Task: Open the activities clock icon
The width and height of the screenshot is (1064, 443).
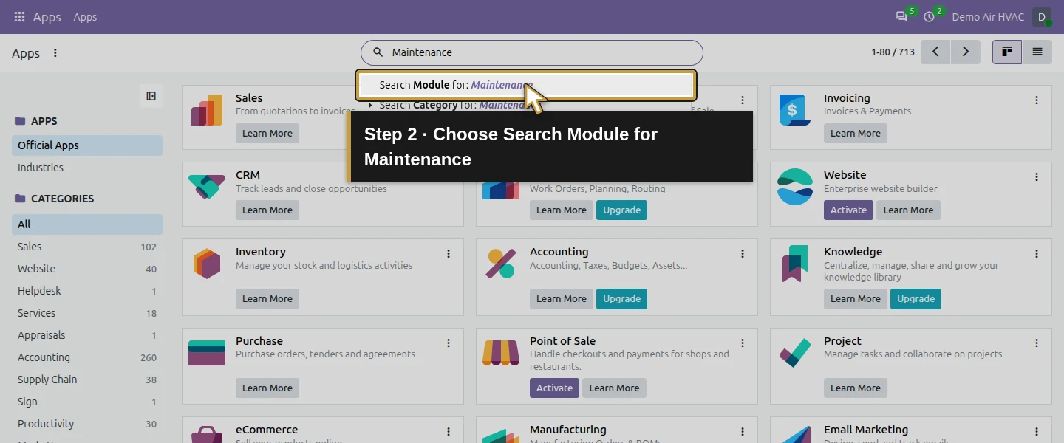Action: pyautogui.click(x=929, y=17)
